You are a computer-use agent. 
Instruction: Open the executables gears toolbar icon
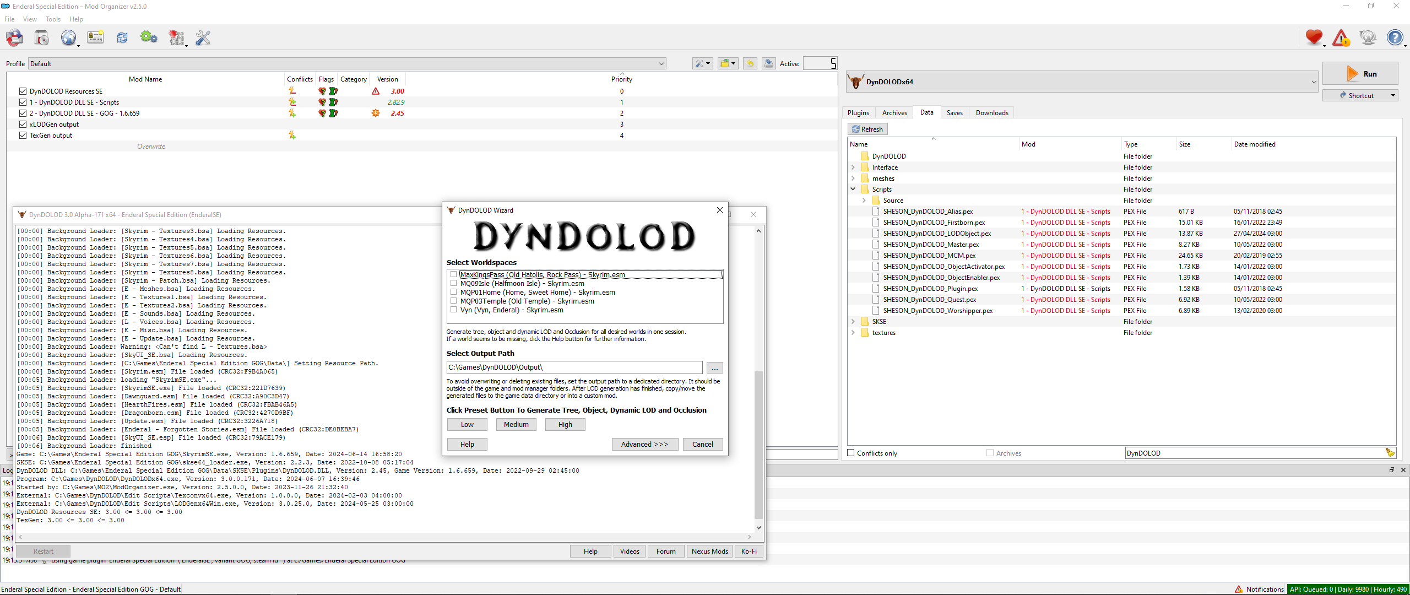point(149,37)
